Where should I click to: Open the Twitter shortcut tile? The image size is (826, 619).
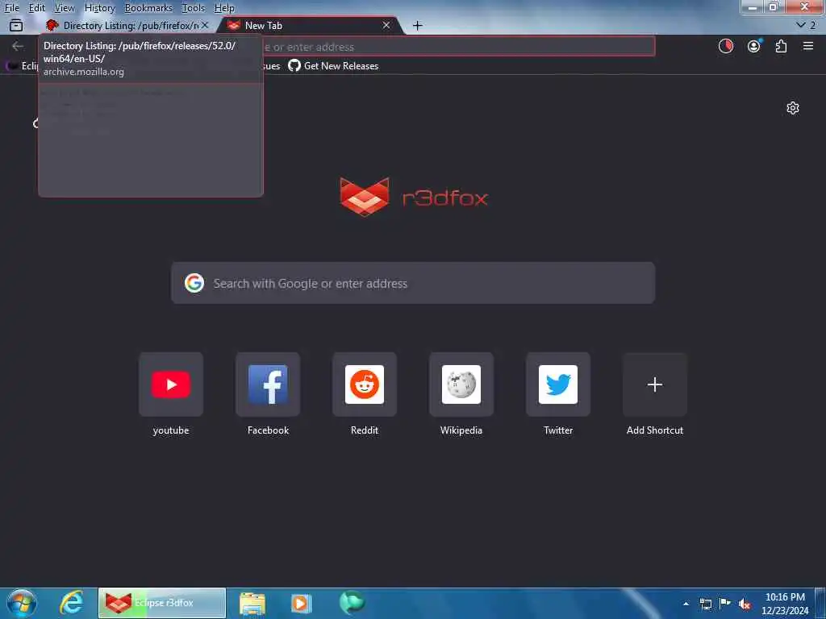pos(558,384)
